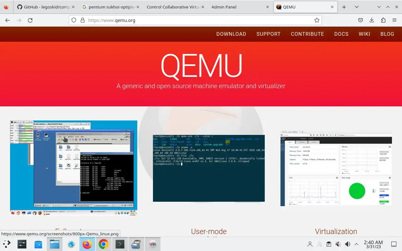Click the Firefox View icon in tab bar
402x251 pixels.
pyautogui.click(x=6, y=7)
